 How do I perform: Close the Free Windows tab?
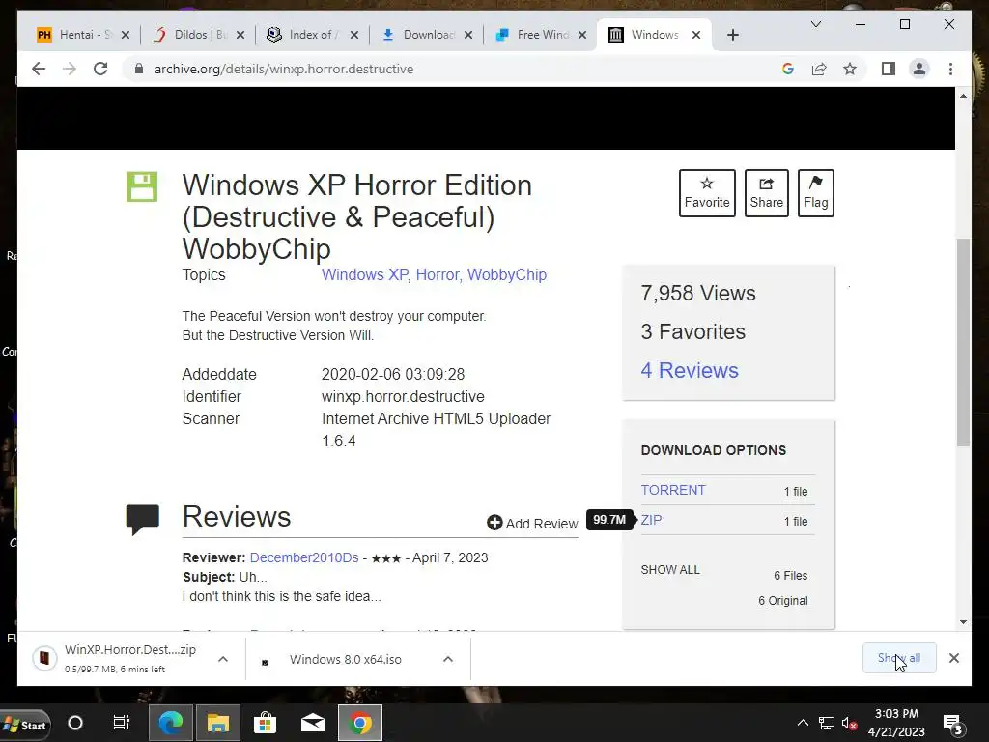[x=582, y=35]
